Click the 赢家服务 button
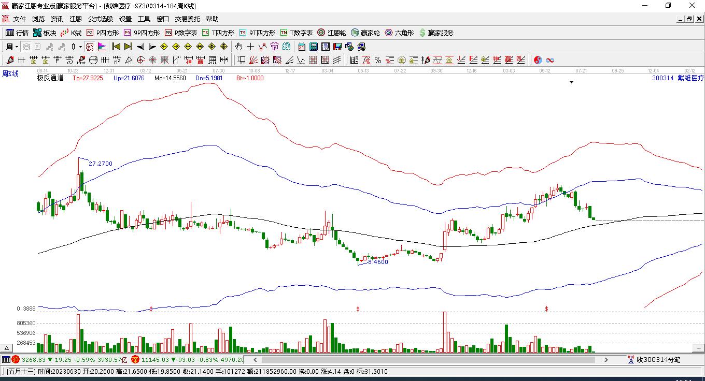Screen dimensions: 705x381 click(x=436, y=33)
